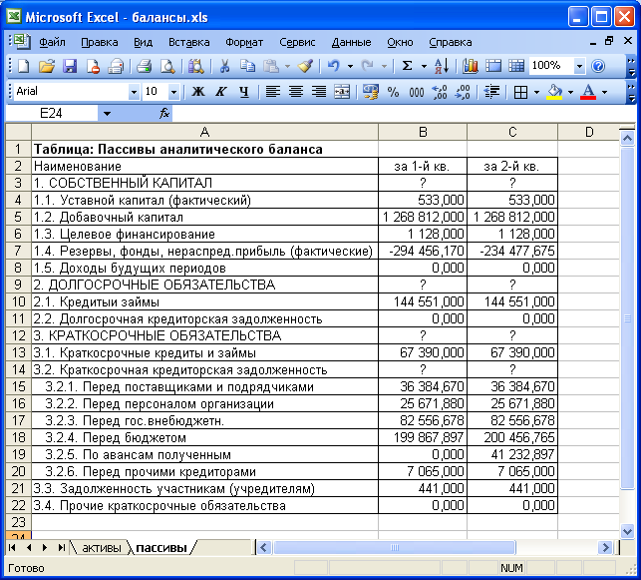Click the insert function fx icon
This screenshot has width=641, height=580.
pyautogui.click(x=164, y=113)
